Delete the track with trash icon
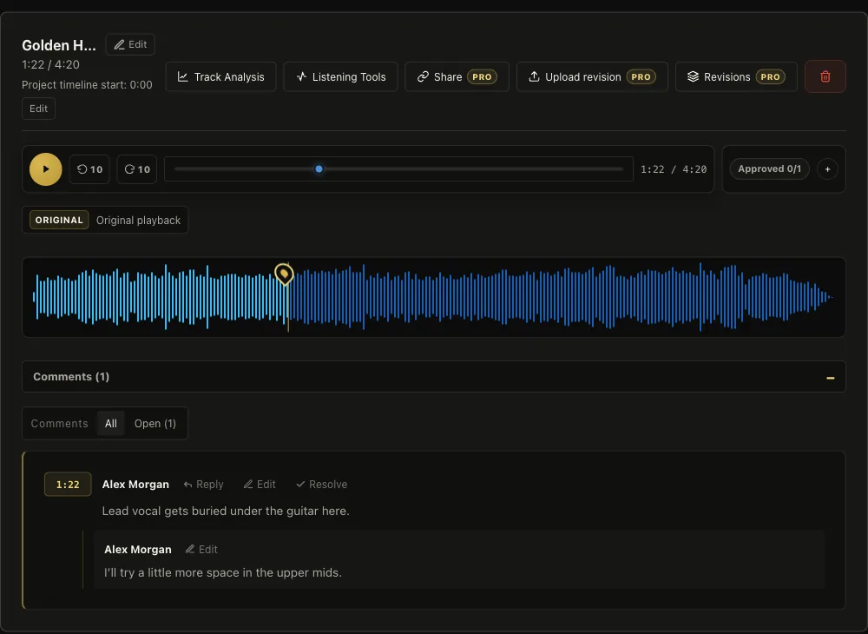 [x=825, y=76]
